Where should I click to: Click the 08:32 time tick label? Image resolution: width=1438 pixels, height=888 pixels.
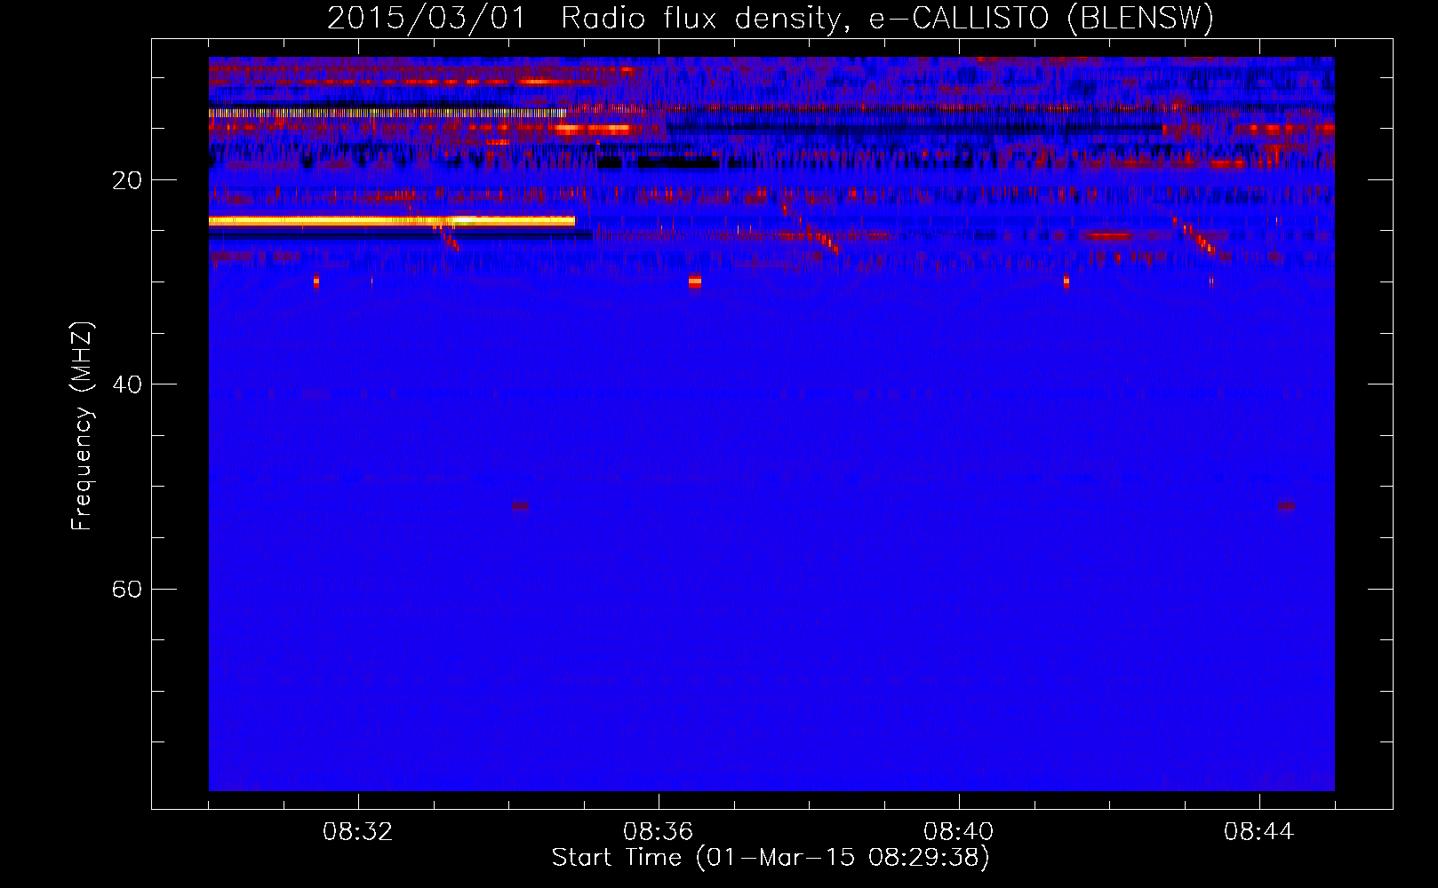(x=358, y=832)
